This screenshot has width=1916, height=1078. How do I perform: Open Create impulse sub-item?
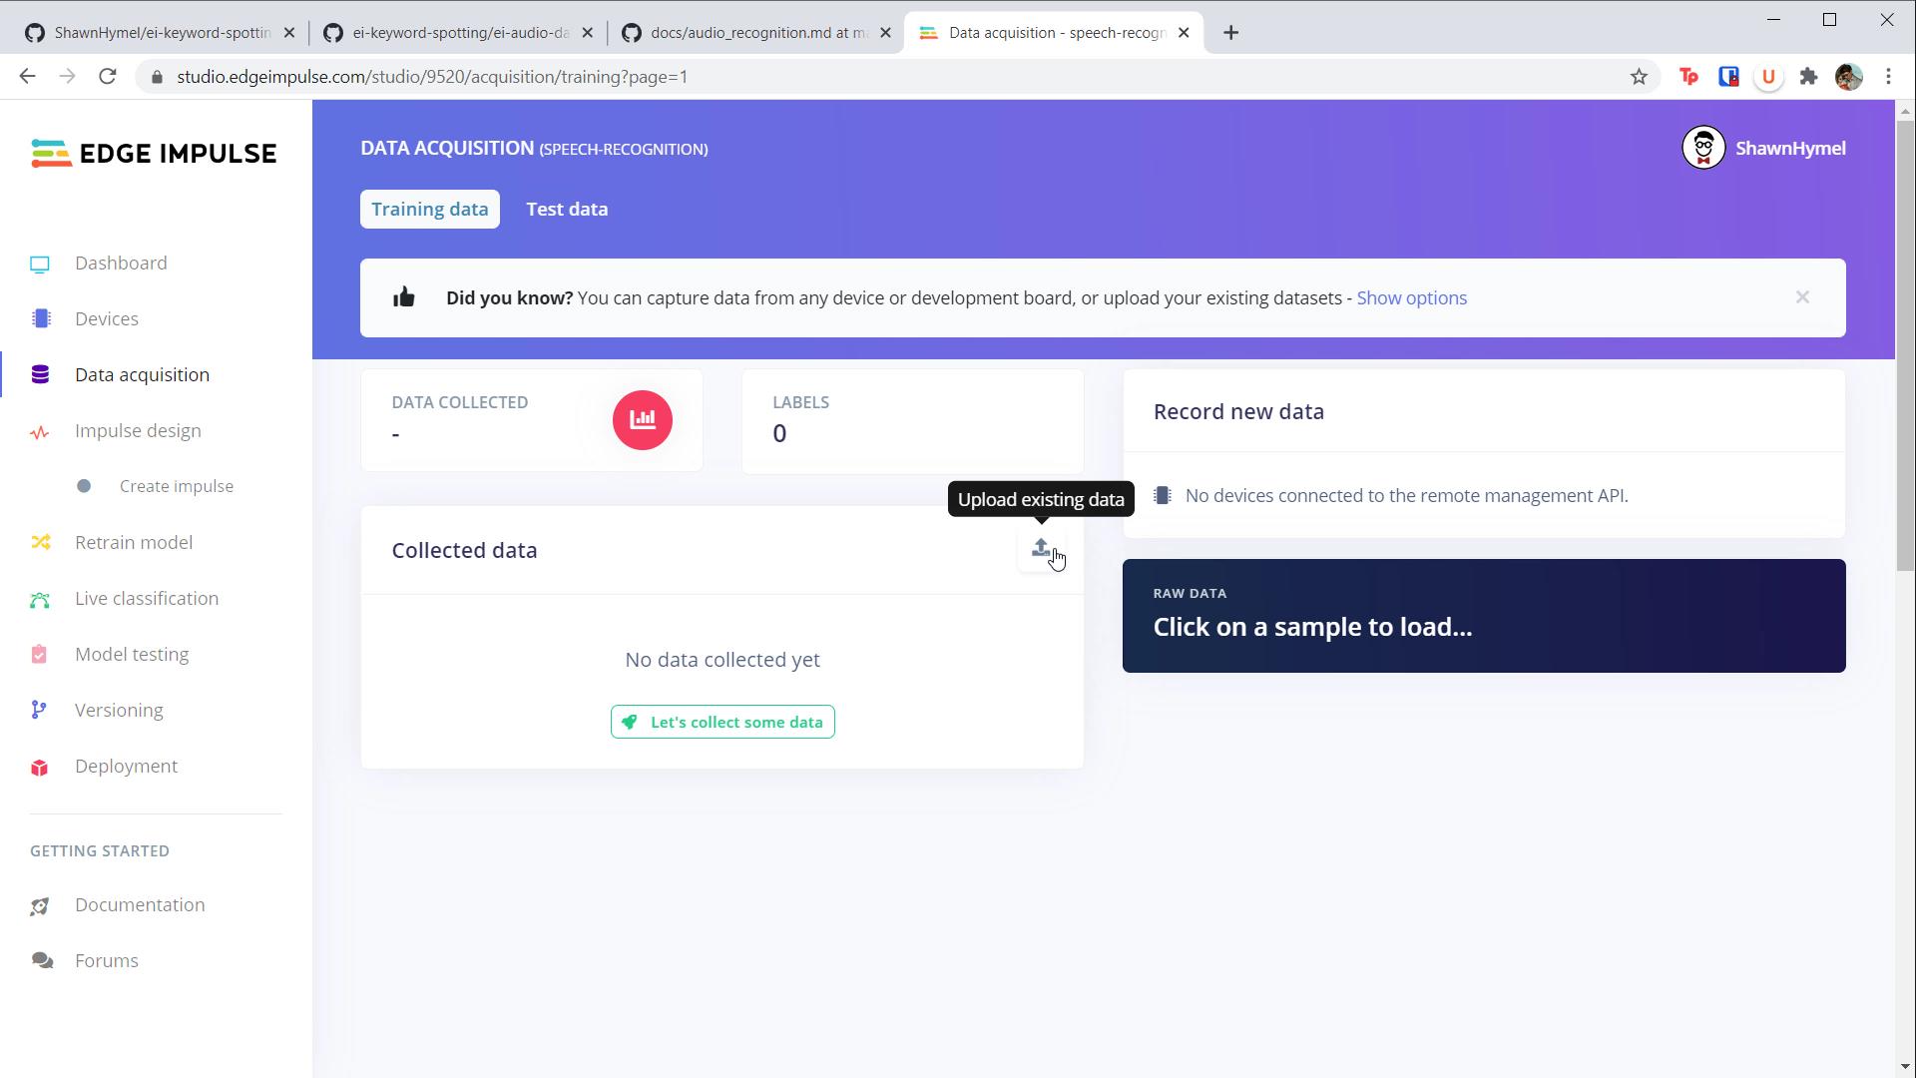[x=176, y=487]
